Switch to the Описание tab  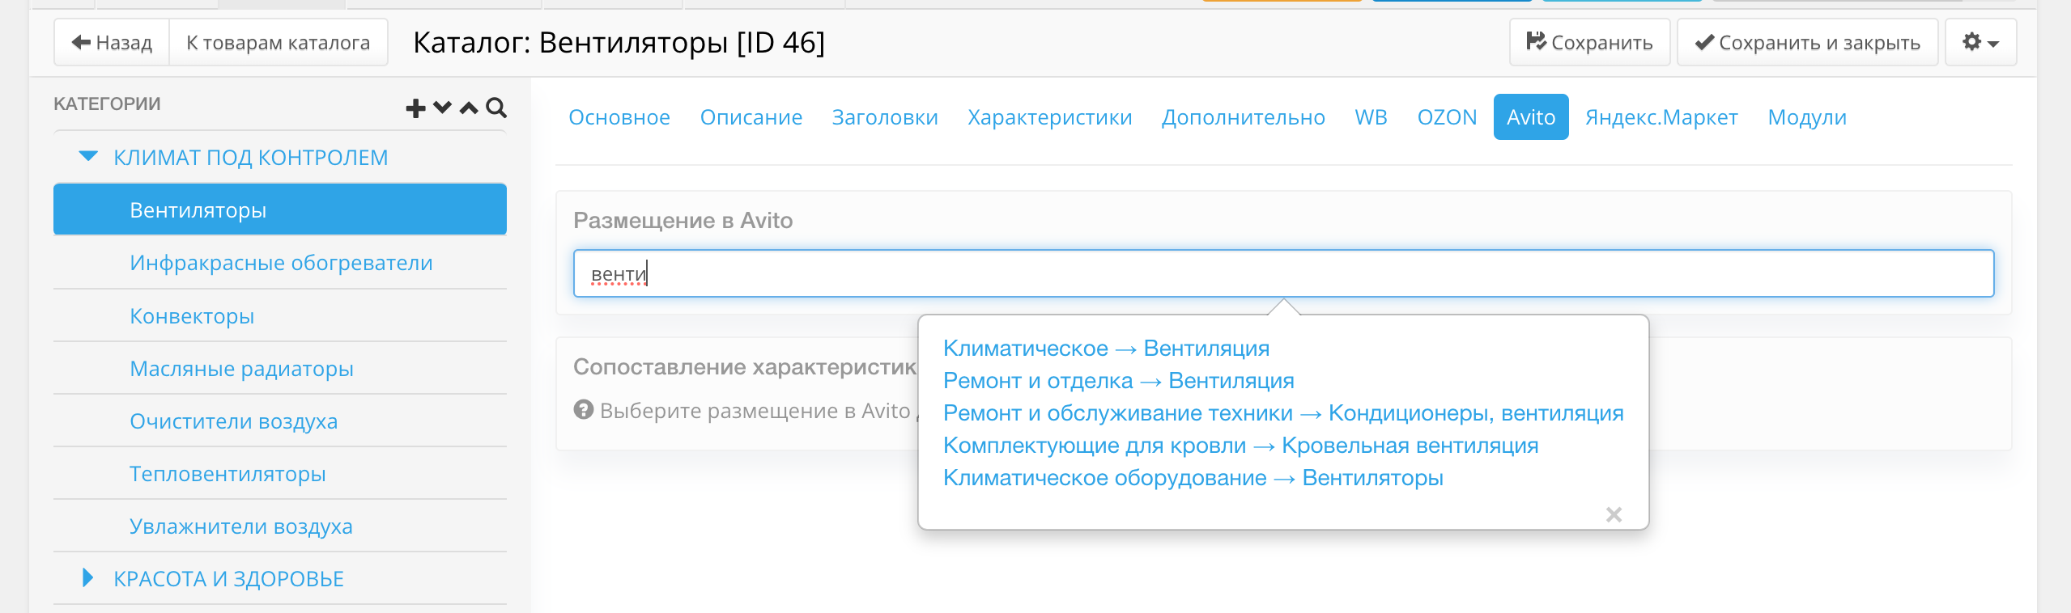click(751, 117)
